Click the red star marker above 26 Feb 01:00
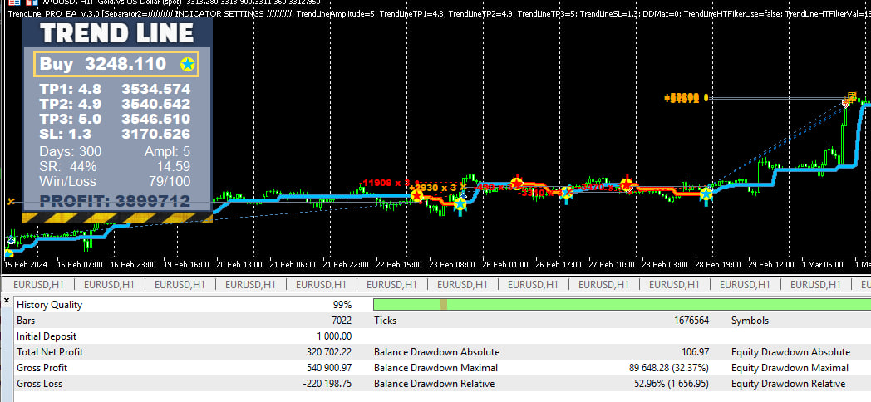Viewport: 871px width, 402px height. coord(517,183)
